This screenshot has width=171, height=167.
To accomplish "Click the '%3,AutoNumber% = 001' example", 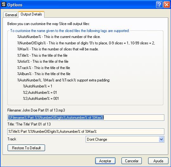I will click(41, 99).
